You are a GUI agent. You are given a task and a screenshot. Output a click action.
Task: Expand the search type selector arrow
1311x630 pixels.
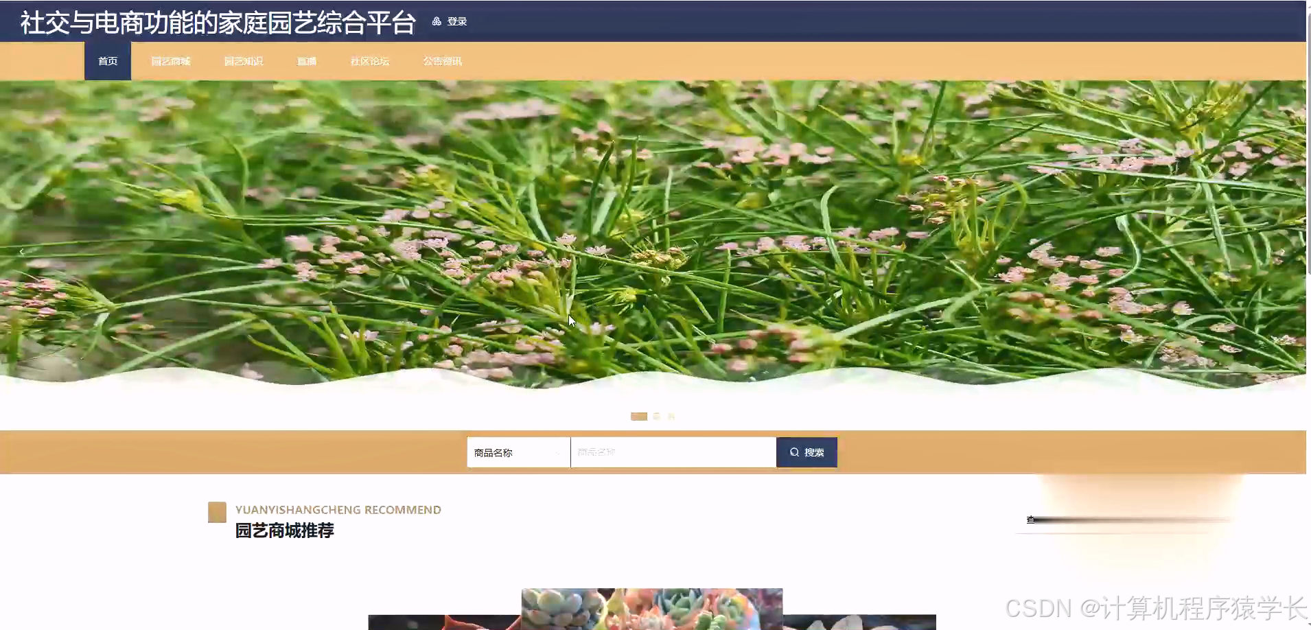[558, 453]
